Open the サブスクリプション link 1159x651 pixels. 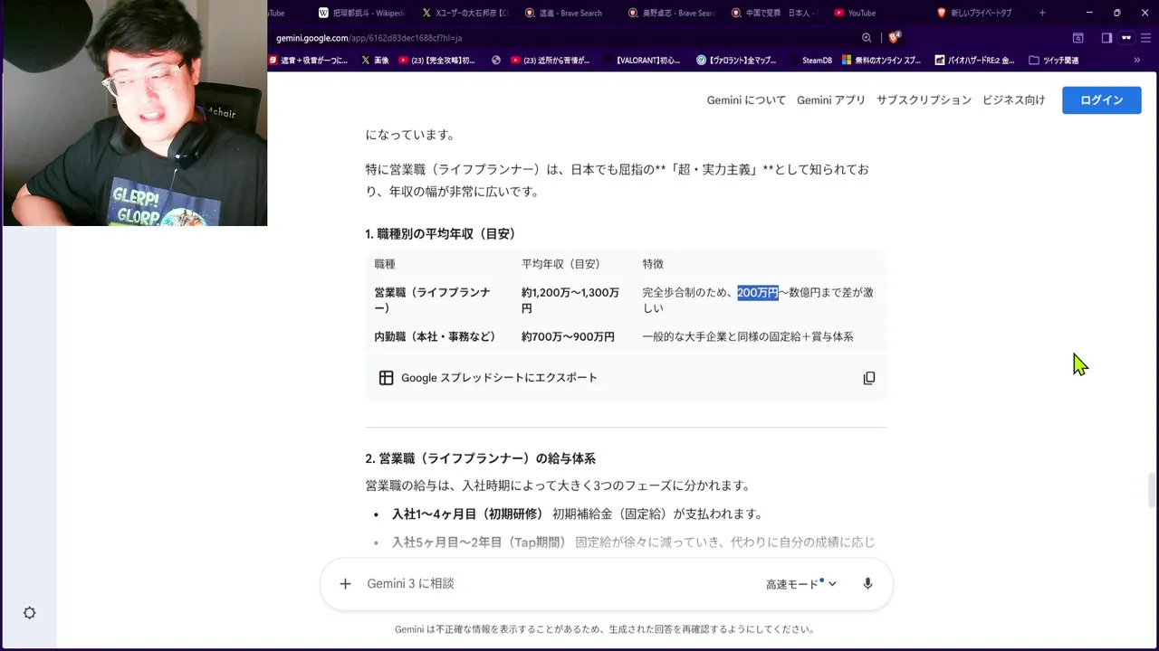[x=924, y=100]
